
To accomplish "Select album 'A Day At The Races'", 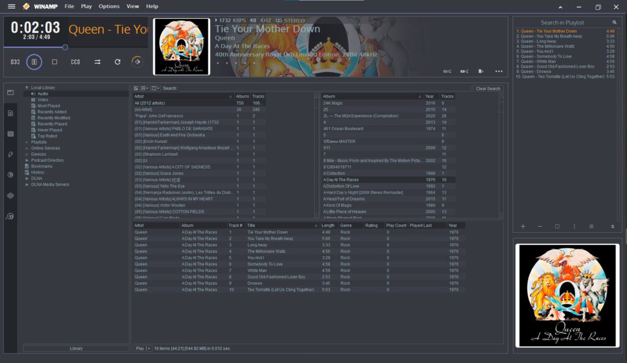I will (388, 180).
